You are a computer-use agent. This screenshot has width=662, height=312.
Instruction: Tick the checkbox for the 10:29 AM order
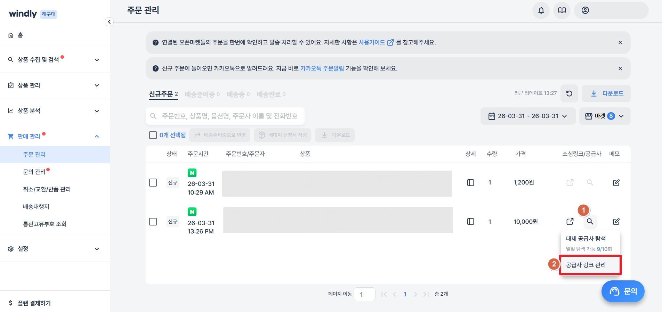[x=153, y=183]
